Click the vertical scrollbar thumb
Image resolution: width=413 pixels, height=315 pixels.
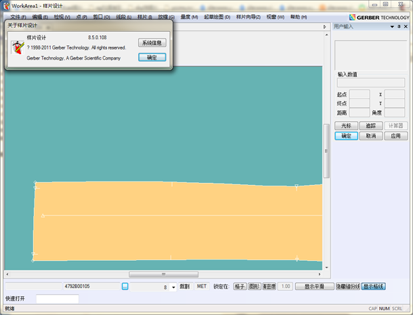click(x=326, y=151)
